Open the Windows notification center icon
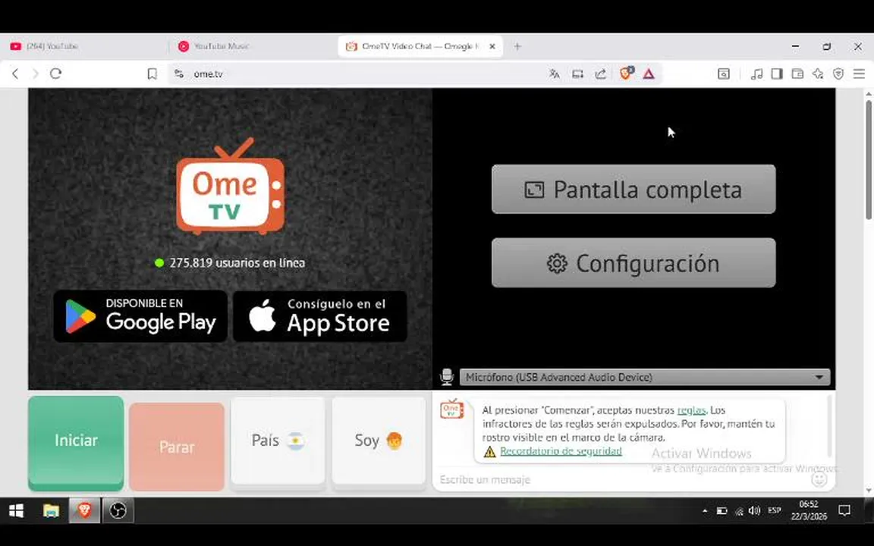Viewport: 874px width, 546px height. tap(844, 510)
